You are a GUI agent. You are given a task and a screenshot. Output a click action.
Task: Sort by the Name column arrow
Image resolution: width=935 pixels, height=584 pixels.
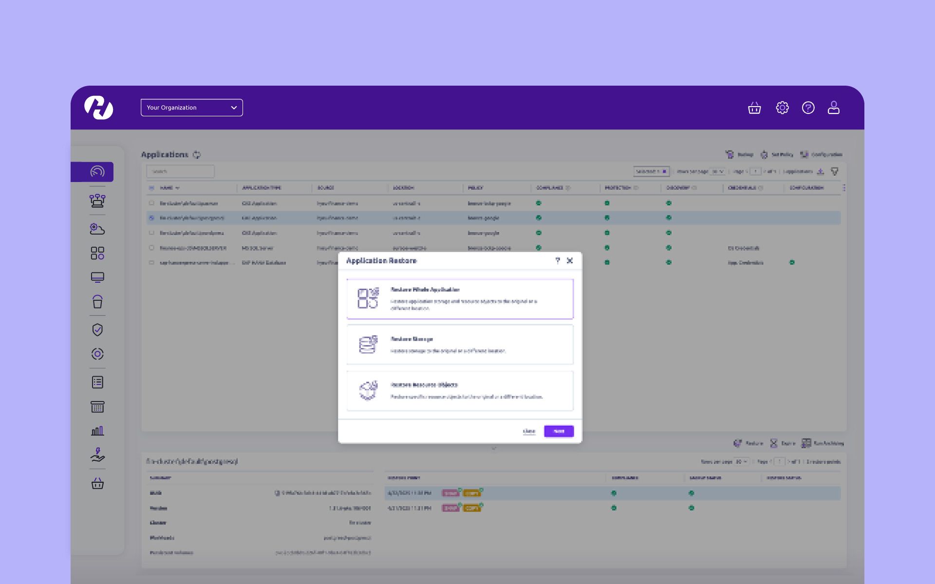177,188
